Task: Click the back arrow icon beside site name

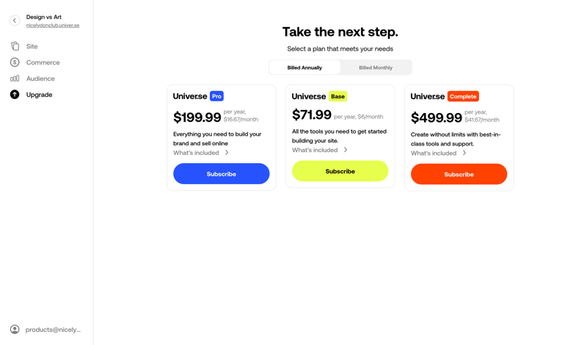Action: coord(15,21)
